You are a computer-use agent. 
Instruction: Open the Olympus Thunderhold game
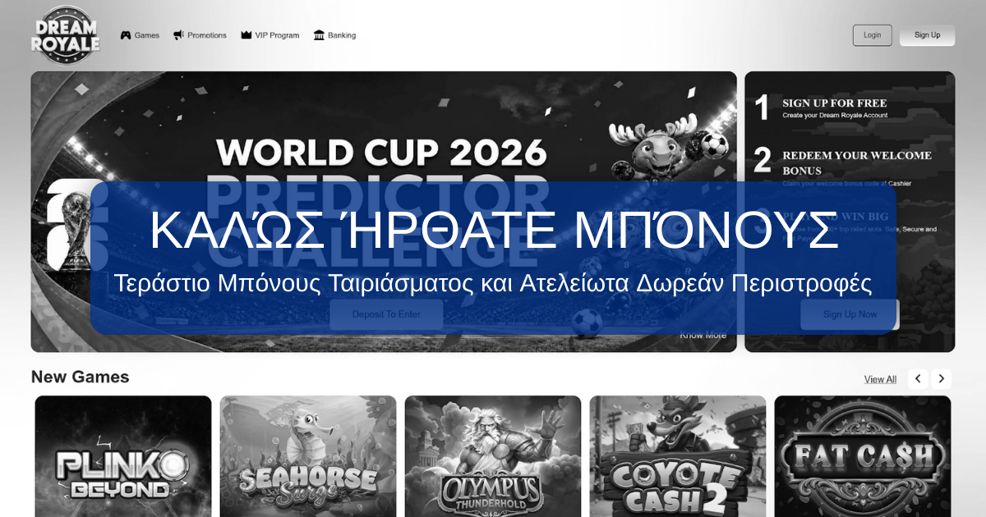tap(493, 456)
